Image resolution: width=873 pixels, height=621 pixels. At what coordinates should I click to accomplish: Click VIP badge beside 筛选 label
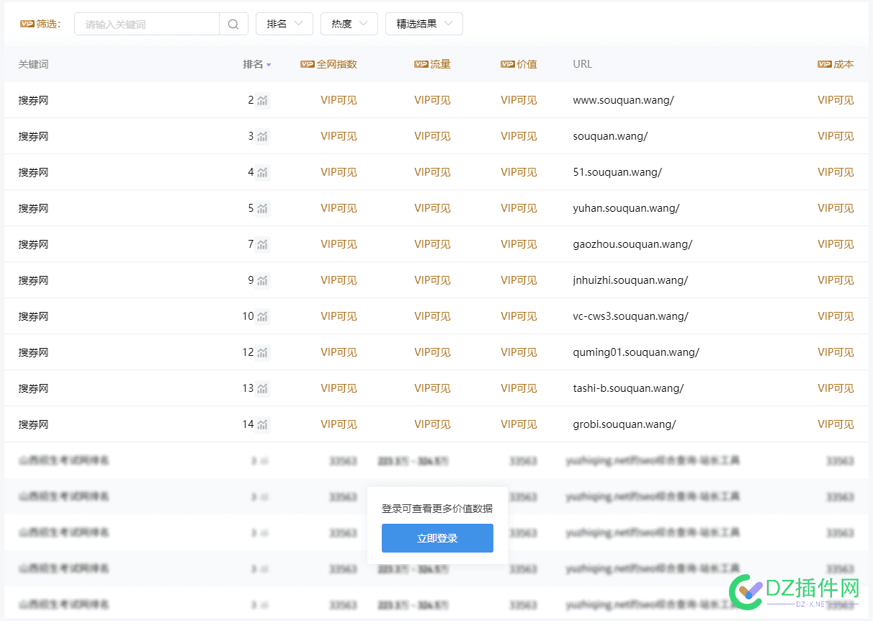(27, 24)
